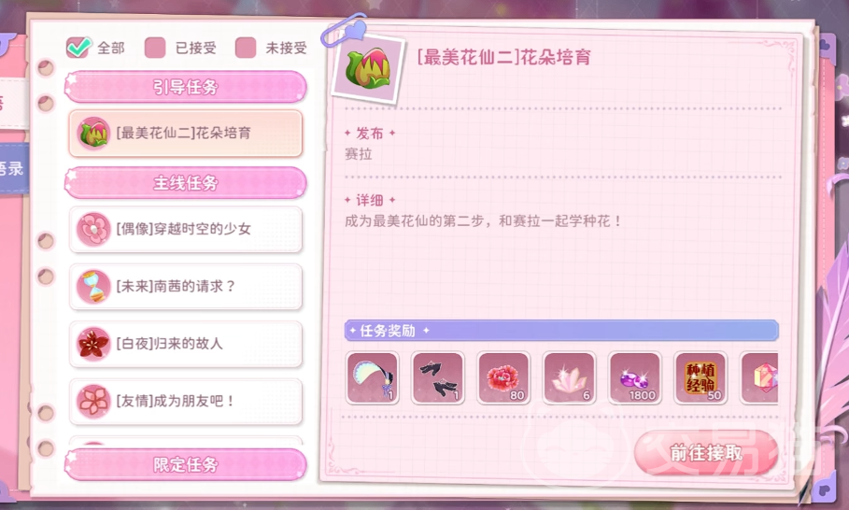Click the umbrella reward item icon
Screen dimensions: 849x510
pyautogui.click(x=373, y=377)
